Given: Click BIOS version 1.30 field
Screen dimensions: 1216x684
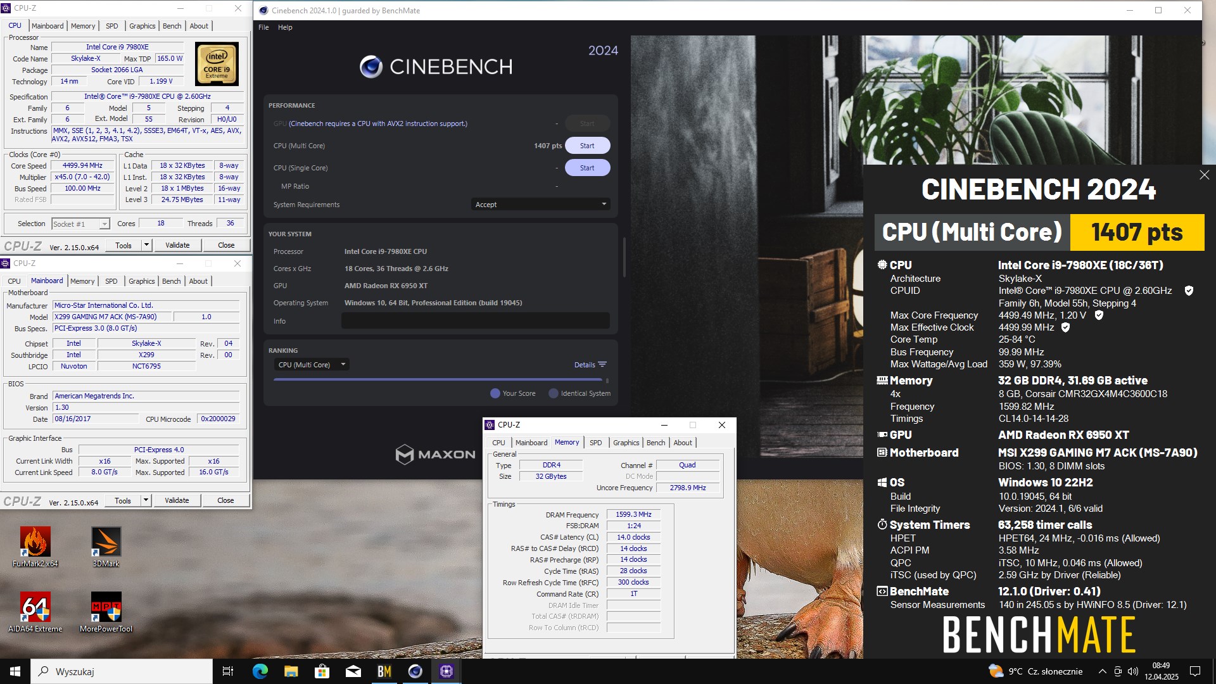Looking at the screenshot, I should (x=146, y=407).
